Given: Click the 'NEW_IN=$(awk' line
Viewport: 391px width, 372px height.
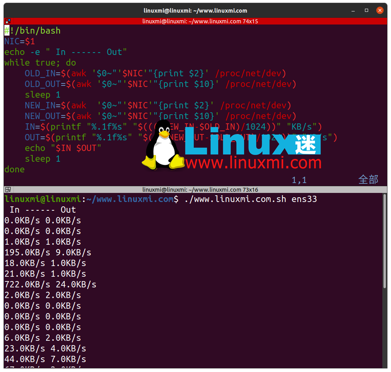Looking at the screenshot, I should [x=158, y=106].
